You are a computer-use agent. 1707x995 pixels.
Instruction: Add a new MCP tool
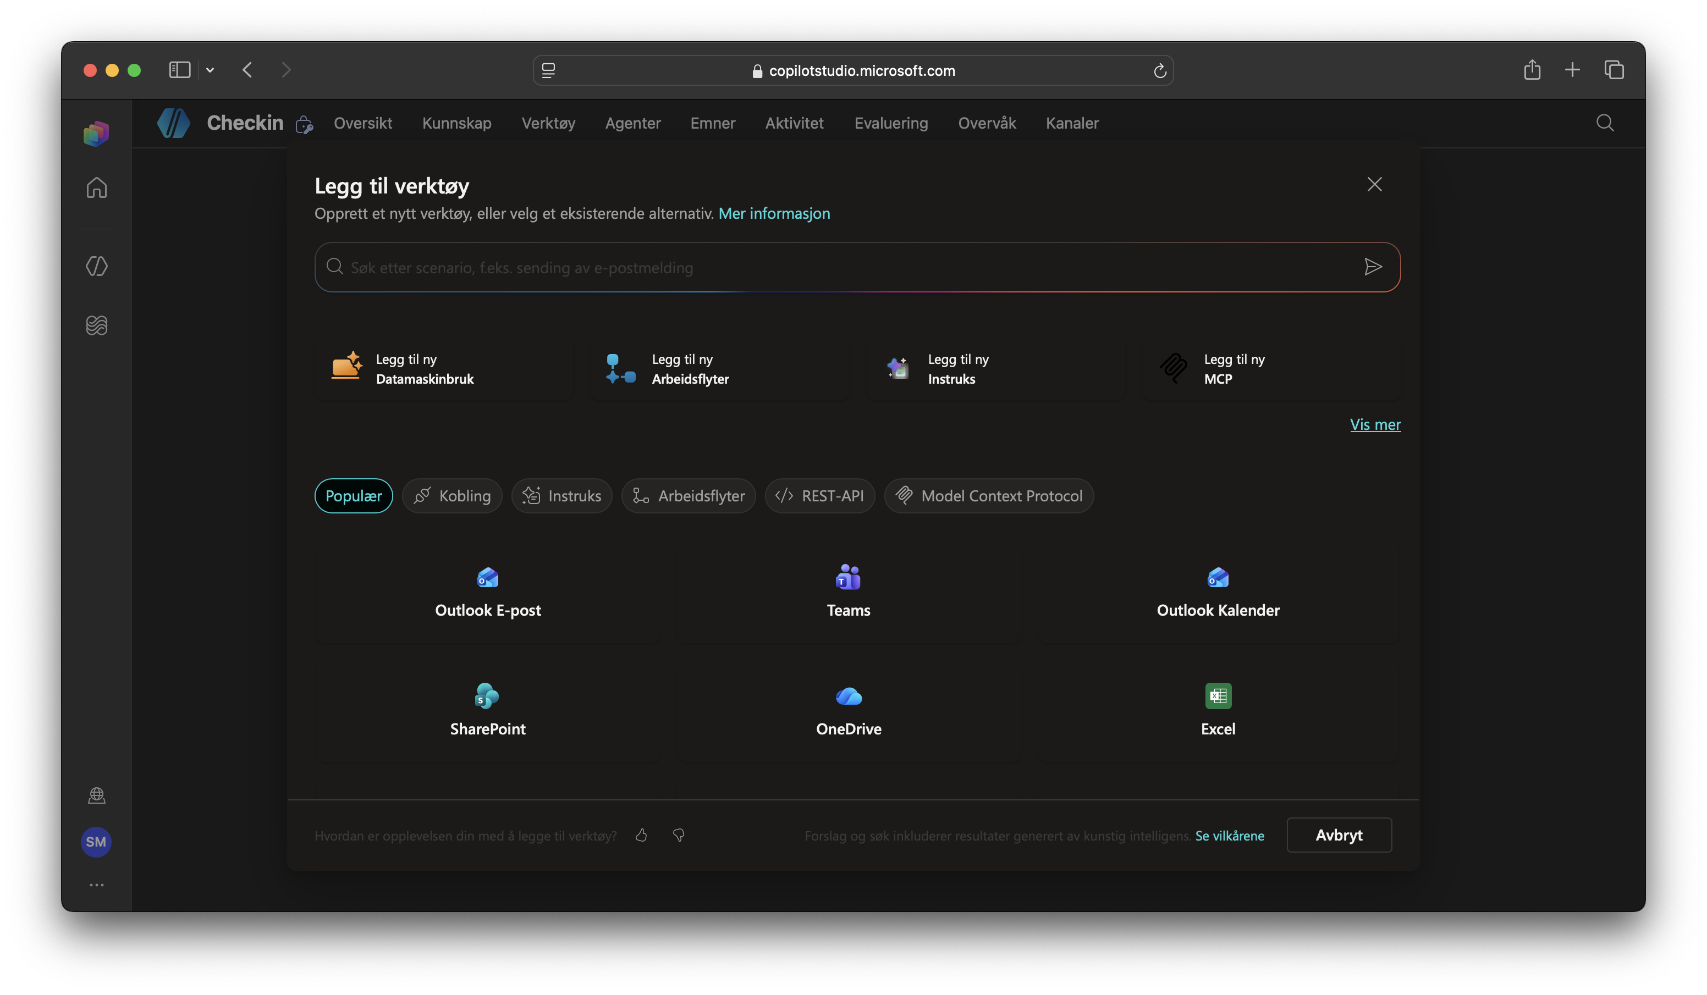pos(1271,369)
